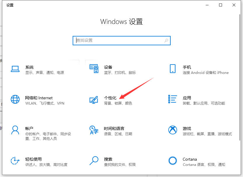Click the System laptop icon

[15, 69]
